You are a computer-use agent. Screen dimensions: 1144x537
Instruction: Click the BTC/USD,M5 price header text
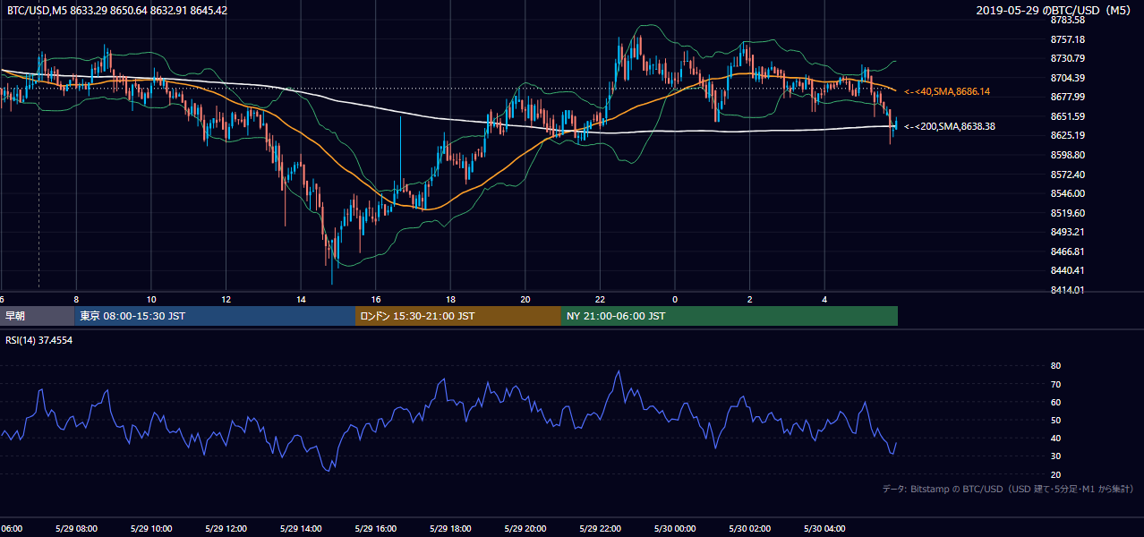116,11
